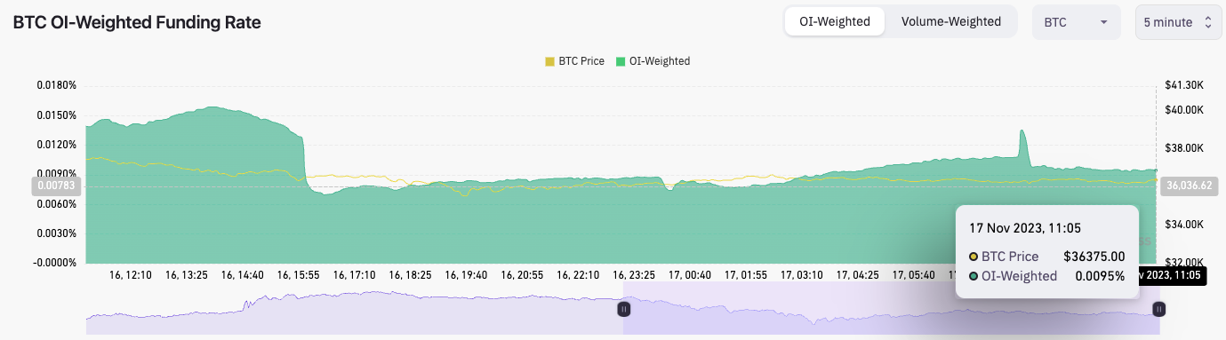The width and height of the screenshot is (1226, 340).
Task: Toggle OI-Weighted legend series
Action: pos(653,61)
